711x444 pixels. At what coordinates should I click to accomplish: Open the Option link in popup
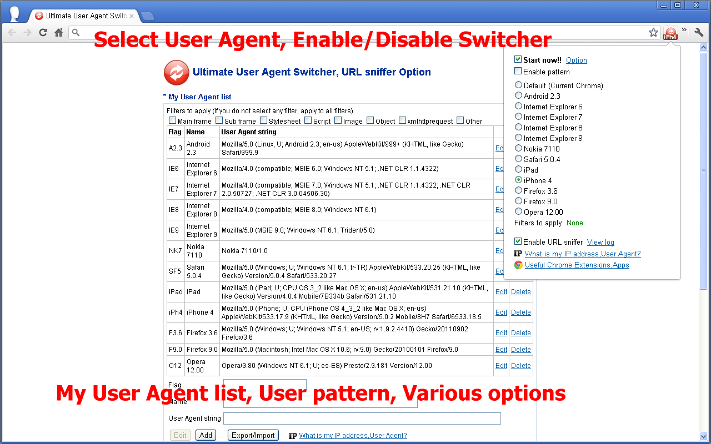click(x=577, y=60)
